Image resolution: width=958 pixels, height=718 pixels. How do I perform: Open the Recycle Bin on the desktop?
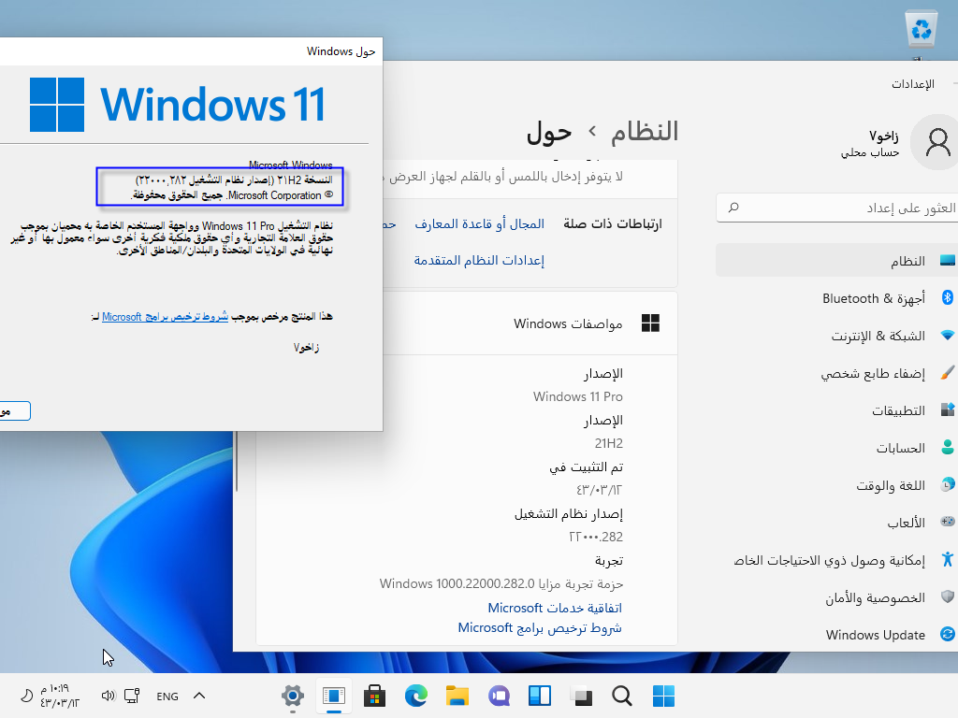[x=922, y=29]
